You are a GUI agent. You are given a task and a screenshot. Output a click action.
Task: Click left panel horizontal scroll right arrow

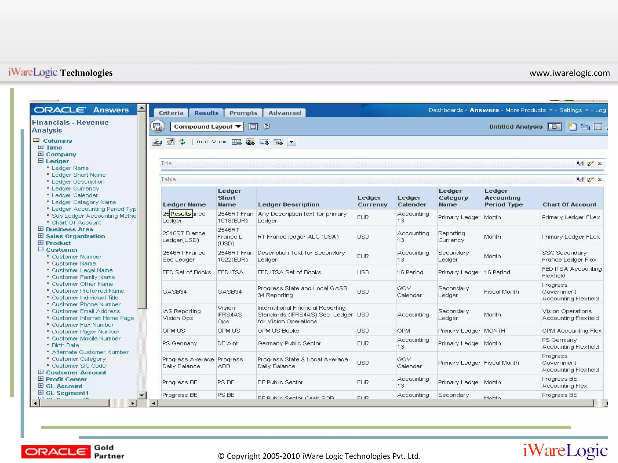click(x=132, y=403)
